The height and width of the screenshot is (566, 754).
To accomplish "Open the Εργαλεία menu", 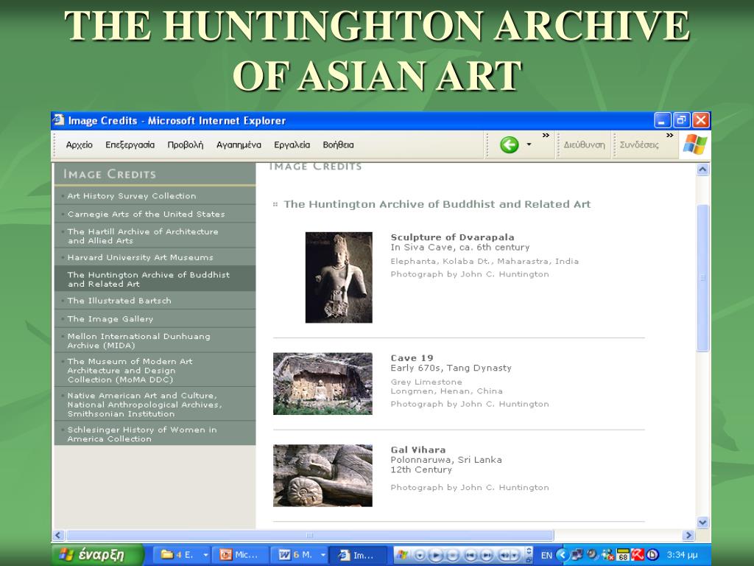I will click(x=292, y=145).
